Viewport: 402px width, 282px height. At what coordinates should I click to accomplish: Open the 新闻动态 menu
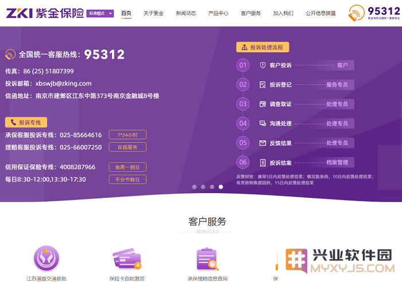186,13
